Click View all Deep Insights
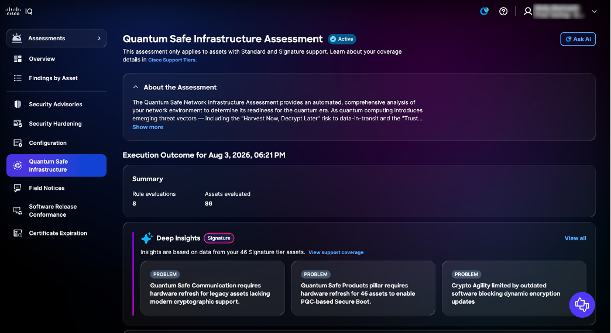Image resolution: width=611 pixels, height=333 pixels. click(575, 238)
